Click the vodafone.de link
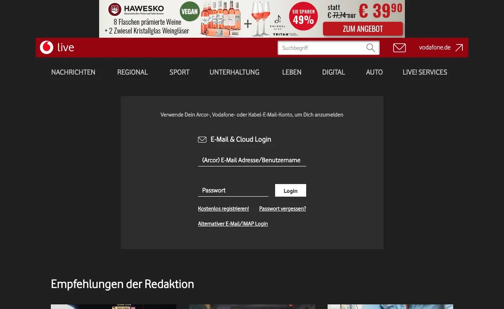504x309 pixels. [435, 47]
